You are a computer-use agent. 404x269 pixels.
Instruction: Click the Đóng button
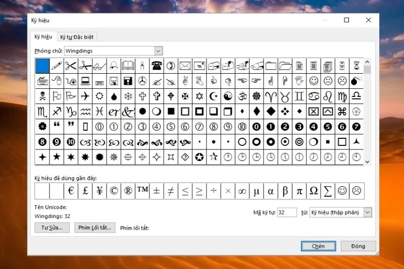click(x=358, y=246)
